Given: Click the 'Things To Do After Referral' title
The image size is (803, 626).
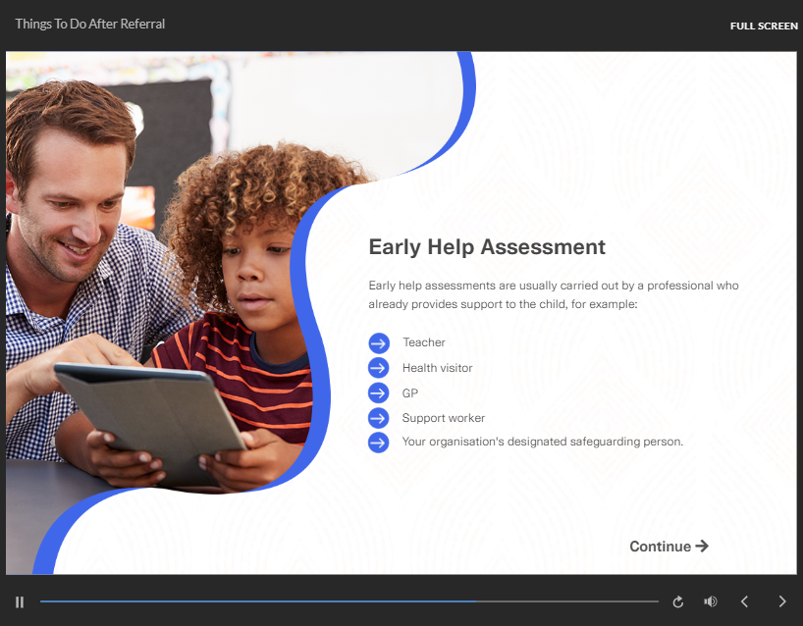Looking at the screenshot, I should 90,24.
